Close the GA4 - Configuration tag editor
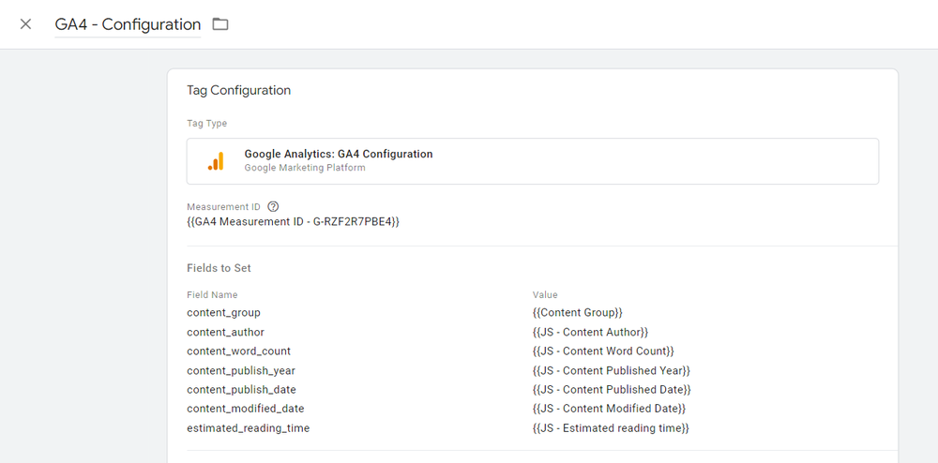The width and height of the screenshot is (938, 463). point(25,24)
